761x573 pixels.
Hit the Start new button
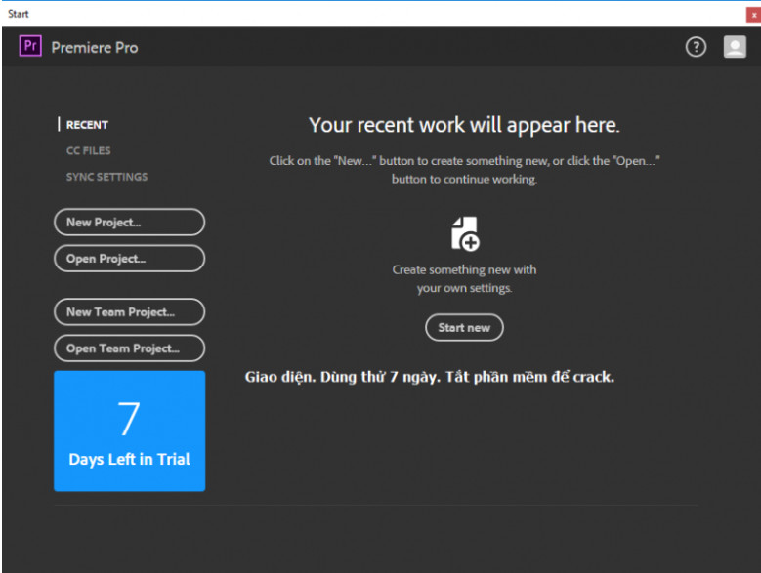(464, 328)
